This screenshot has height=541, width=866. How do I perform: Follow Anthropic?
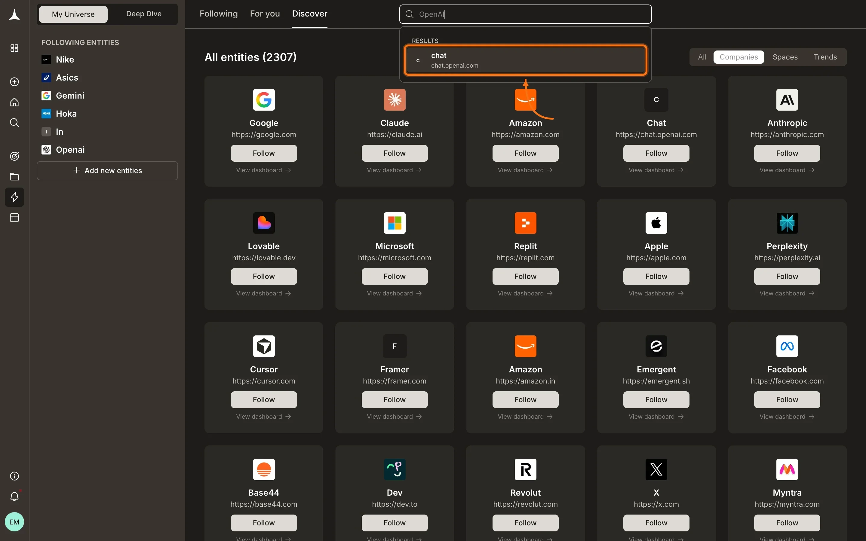point(787,153)
